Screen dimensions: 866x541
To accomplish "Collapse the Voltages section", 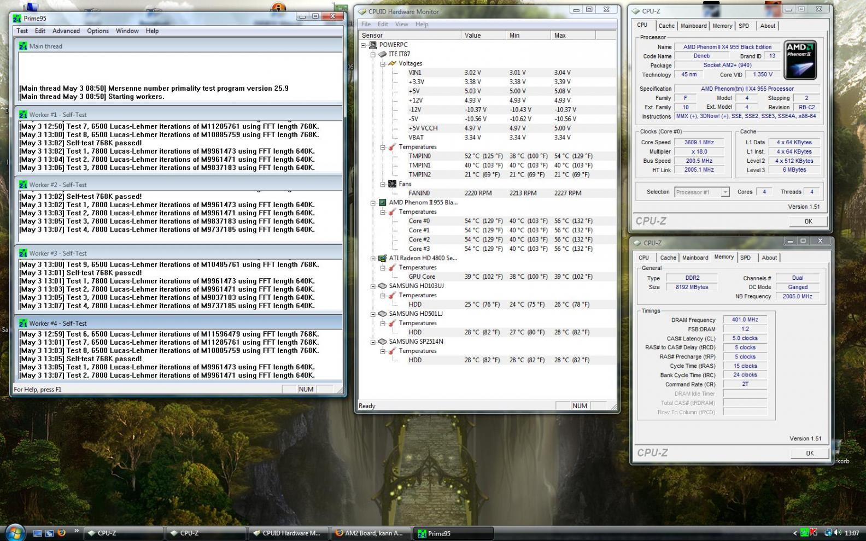I will point(383,64).
